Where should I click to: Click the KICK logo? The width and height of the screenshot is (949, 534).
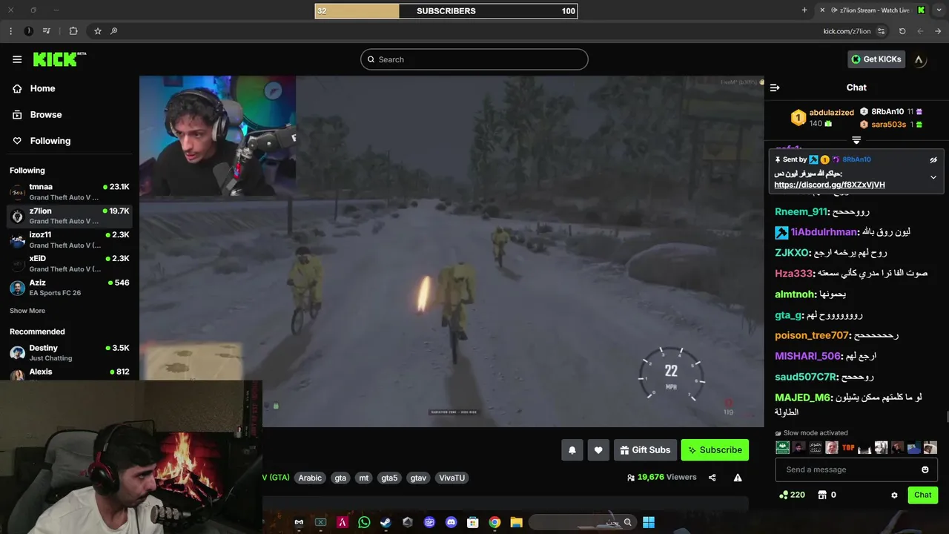click(x=59, y=59)
